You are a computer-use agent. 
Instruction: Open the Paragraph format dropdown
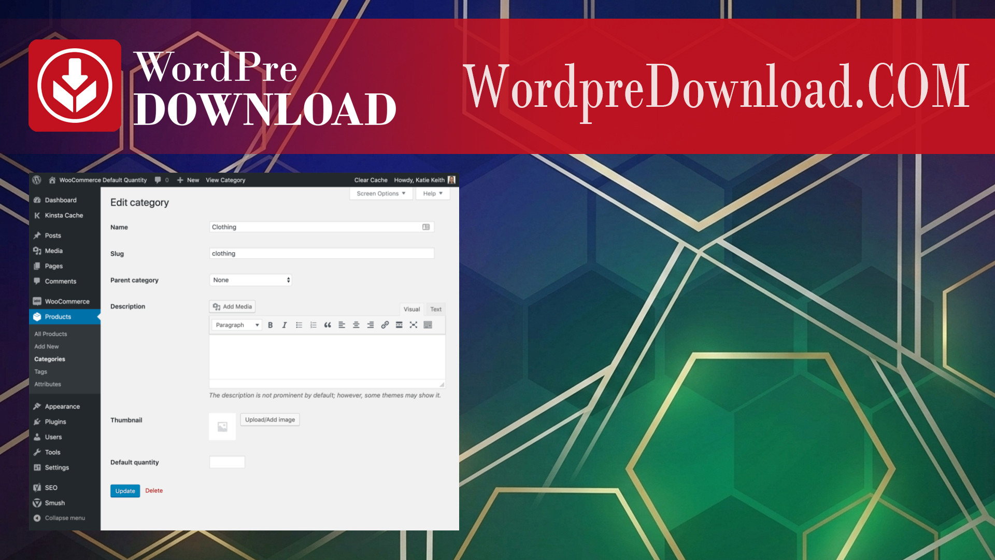coord(237,325)
